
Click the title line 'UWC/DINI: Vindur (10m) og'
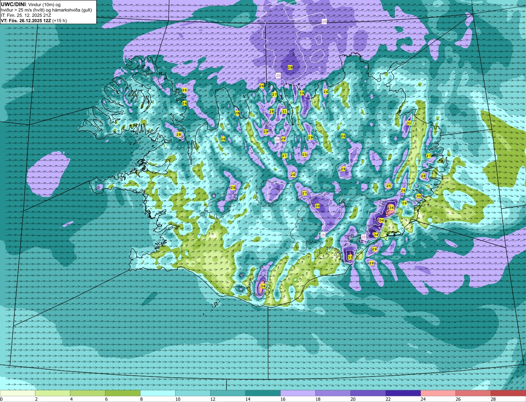(31, 4)
